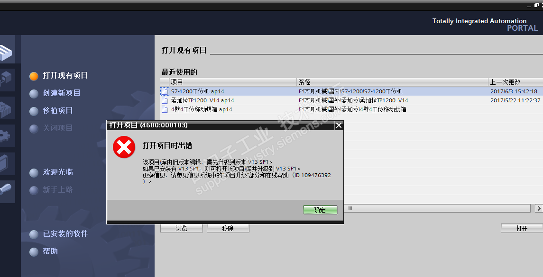
Task: Select project 4臂4工位移动烘箱.ap14
Action: 202,109
